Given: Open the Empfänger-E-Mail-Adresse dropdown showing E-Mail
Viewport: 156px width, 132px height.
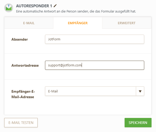Looking at the screenshot, I should [x=94, y=91].
